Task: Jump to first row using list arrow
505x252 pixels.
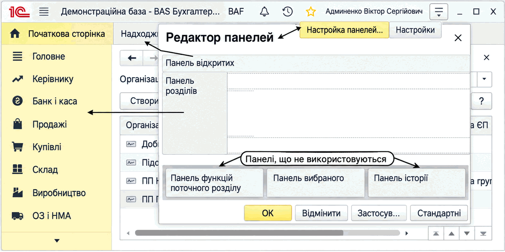Action: (436, 233)
